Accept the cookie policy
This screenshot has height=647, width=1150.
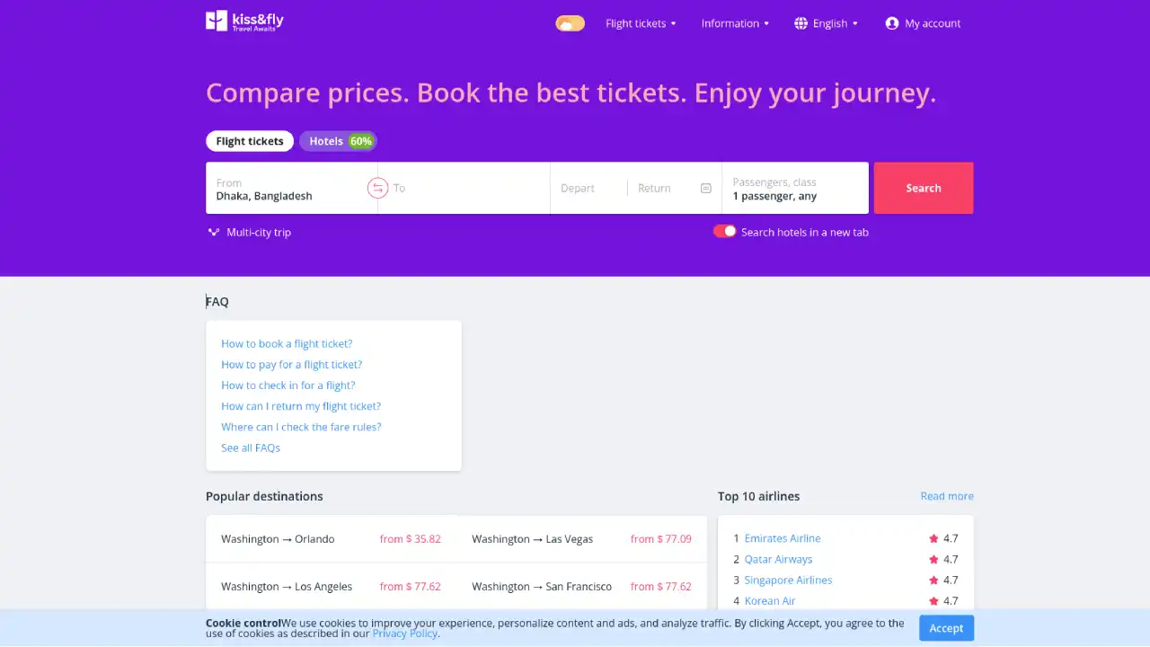click(946, 628)
